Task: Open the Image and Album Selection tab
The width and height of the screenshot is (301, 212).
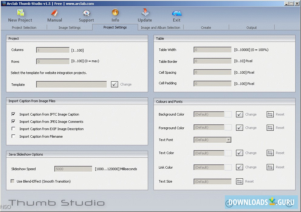Action: [161, 28]
